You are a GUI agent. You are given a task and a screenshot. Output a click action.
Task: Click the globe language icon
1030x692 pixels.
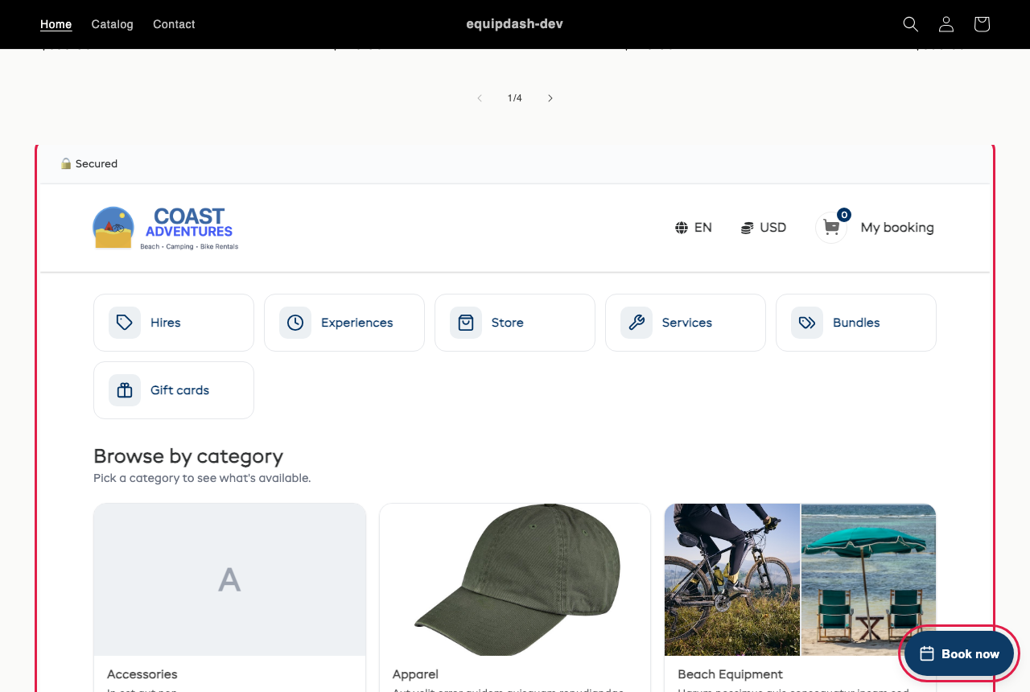(x=682, y=228)
